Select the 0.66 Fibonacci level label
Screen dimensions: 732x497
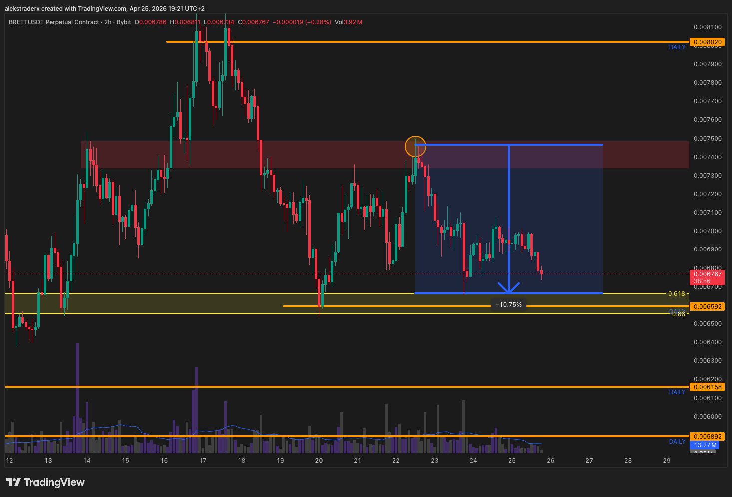coord(678,314)
